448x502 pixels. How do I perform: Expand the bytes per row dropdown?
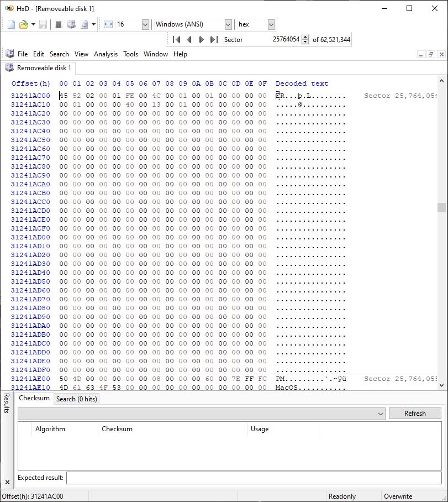click(145, 24)
